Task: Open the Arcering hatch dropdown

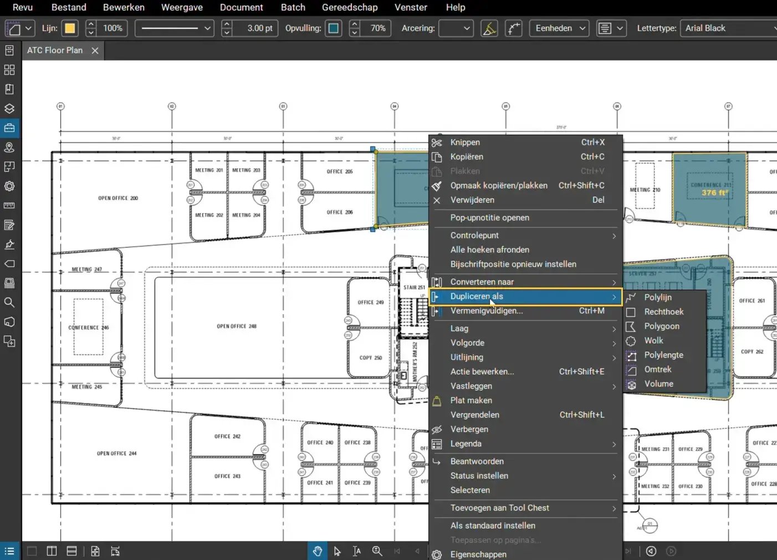Action: (x=456, y=28)
